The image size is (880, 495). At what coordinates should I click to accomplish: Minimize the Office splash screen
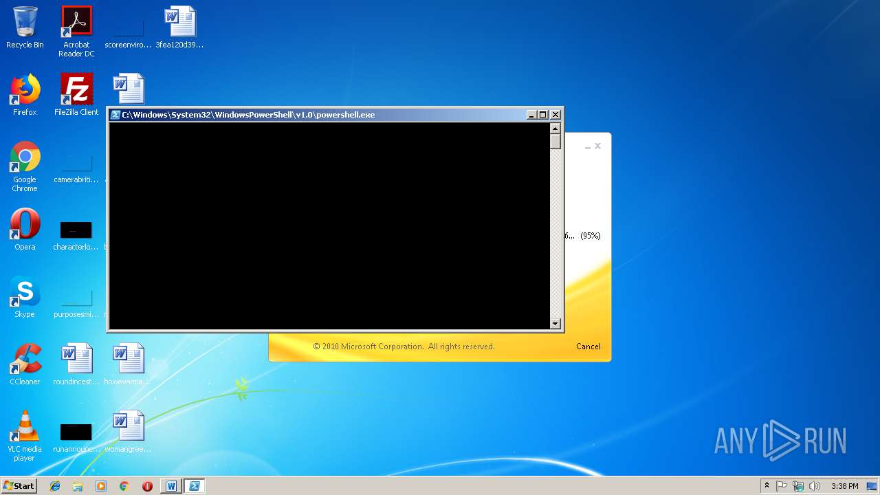pos(587,146)
